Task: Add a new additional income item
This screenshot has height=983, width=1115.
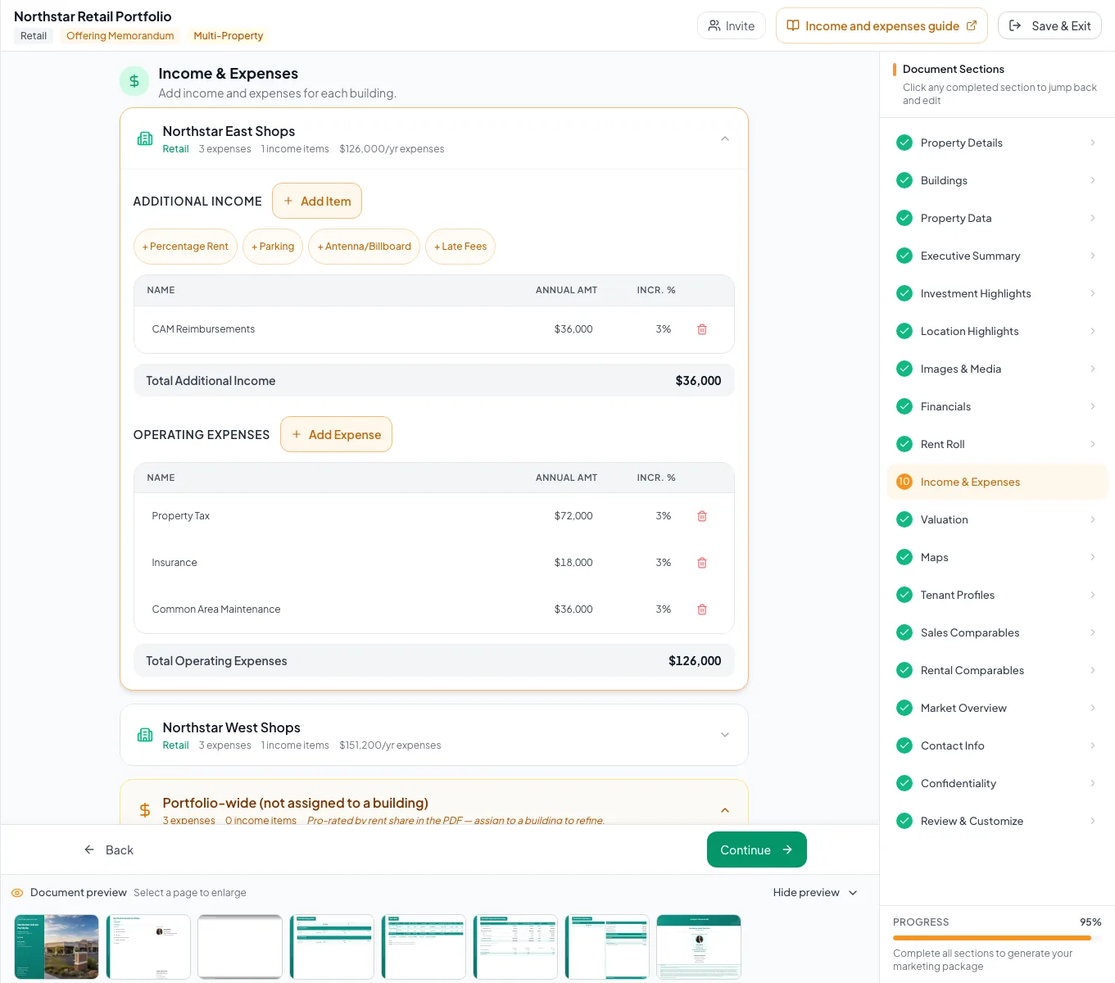Action: [x=317, y=201]
